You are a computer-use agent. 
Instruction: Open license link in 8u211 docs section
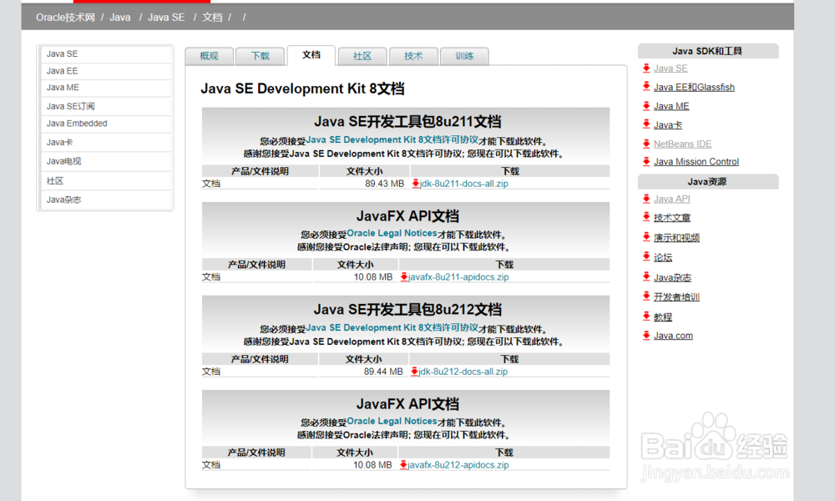click(x=392, y=139)
